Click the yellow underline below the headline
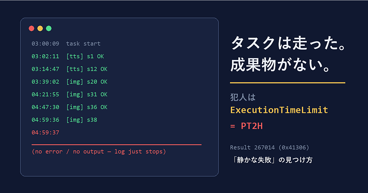Viewport: 368px width, 193px height. click(x=287, y=83)
